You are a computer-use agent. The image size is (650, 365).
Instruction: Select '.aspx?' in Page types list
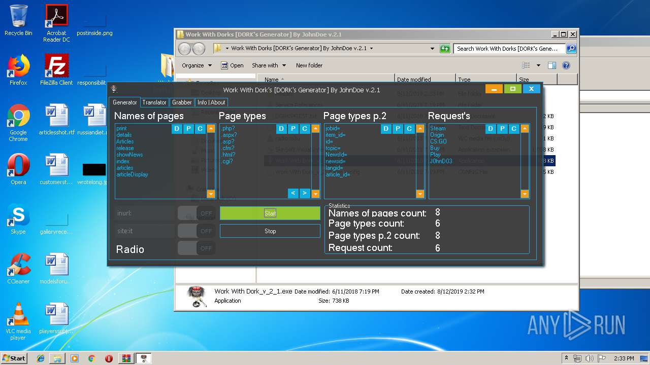229,135
